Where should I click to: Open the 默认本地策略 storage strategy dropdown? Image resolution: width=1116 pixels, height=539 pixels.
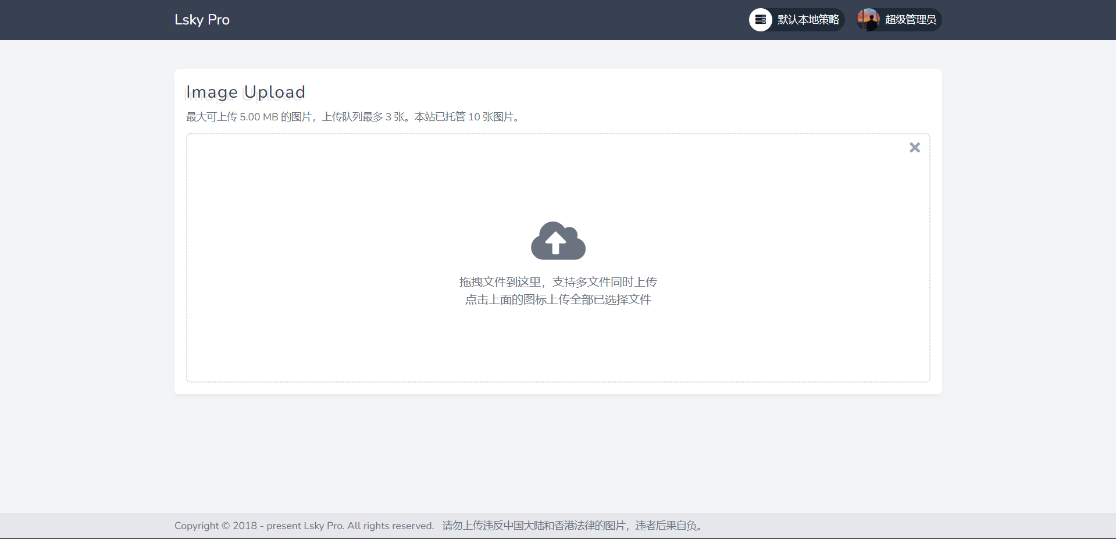coord(797,20)
